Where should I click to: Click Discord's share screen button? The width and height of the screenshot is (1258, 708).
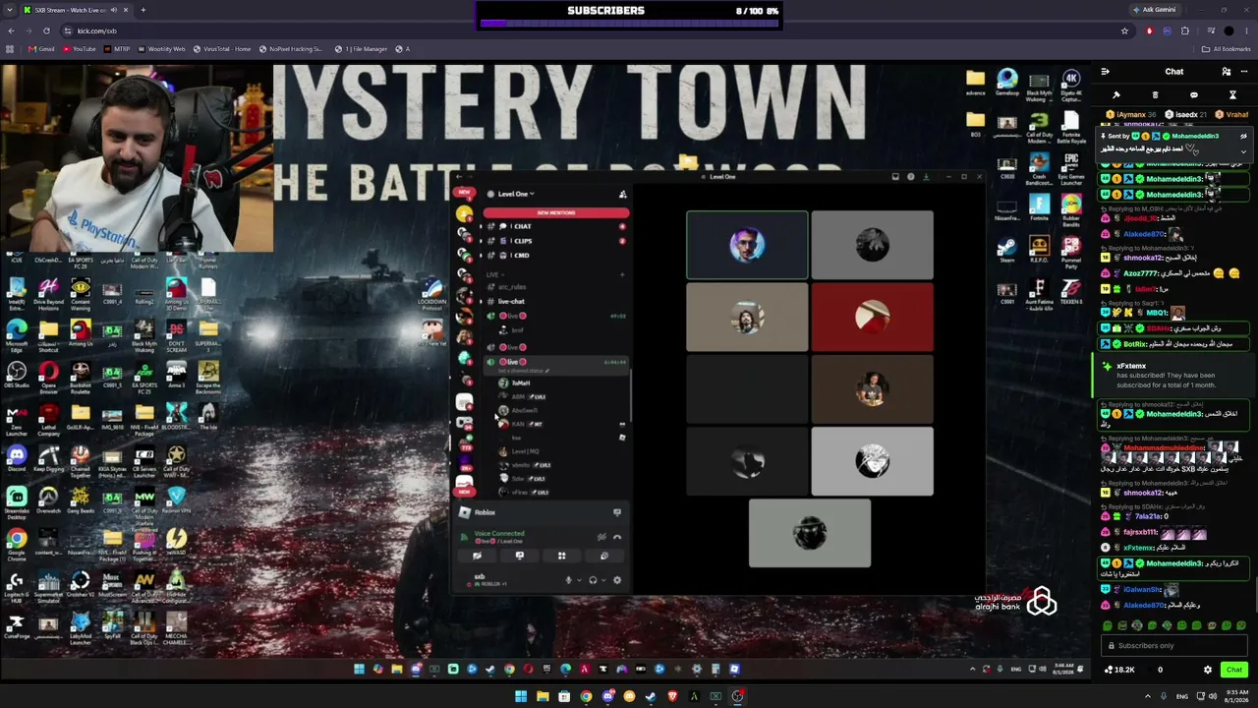pyautogui.click(x=520, y=556)
